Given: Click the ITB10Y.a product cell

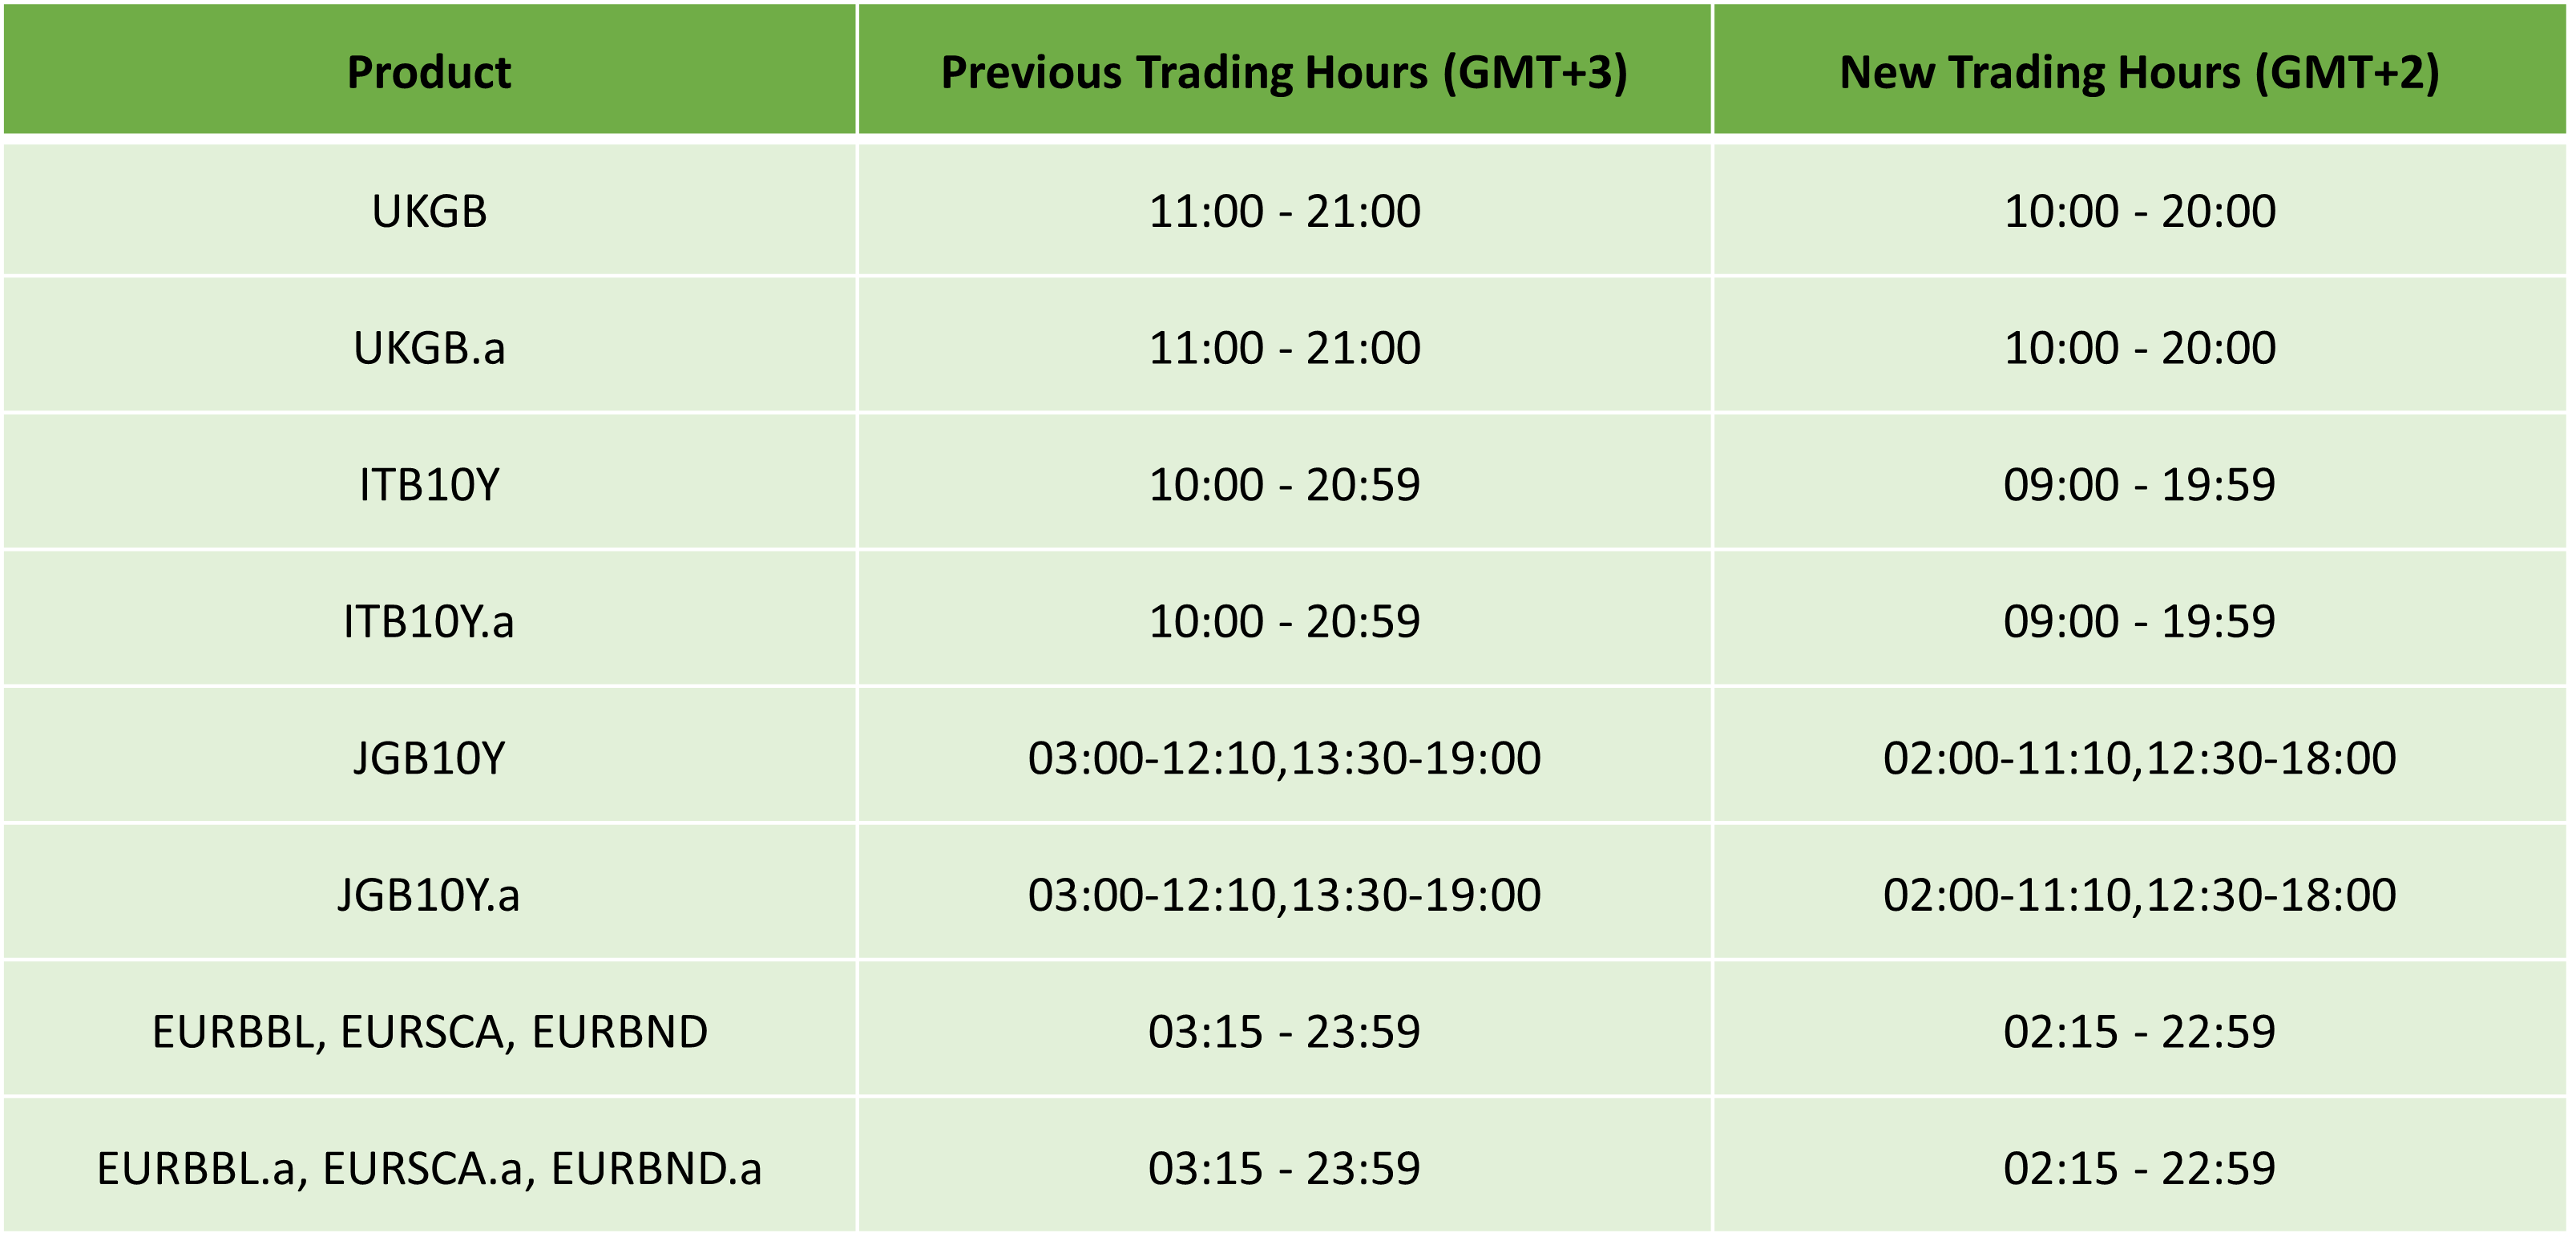Looking at the screenshot, I should click(x=429, y=622).
